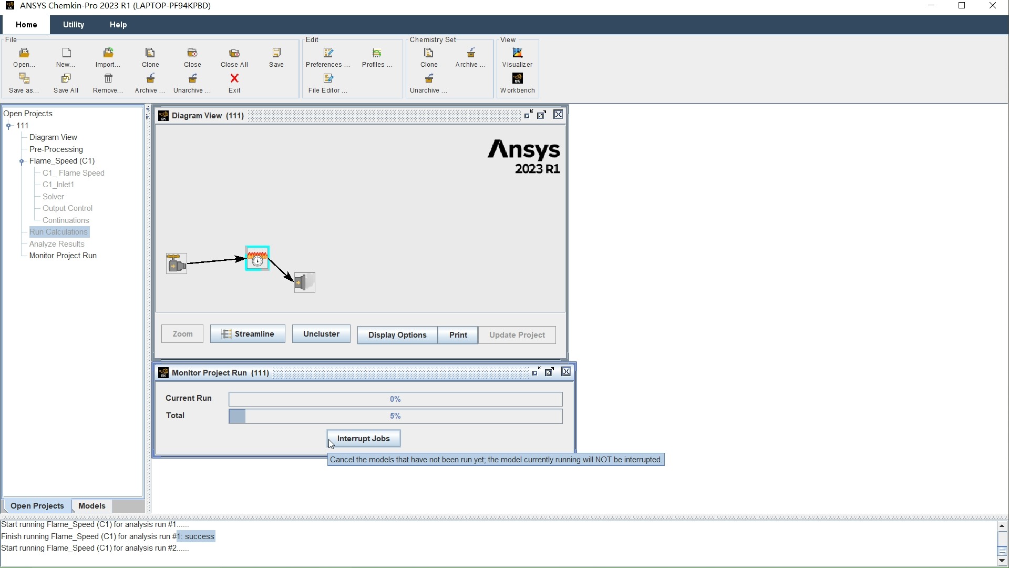
Task: Select Monitor Project Run tree item
Action: tap(63, 256)
